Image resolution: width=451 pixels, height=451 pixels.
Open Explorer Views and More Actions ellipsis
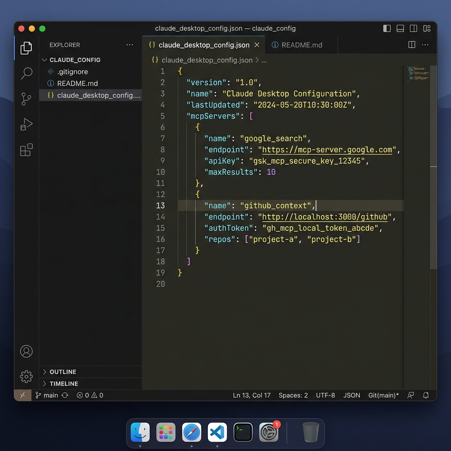point(130,44)
